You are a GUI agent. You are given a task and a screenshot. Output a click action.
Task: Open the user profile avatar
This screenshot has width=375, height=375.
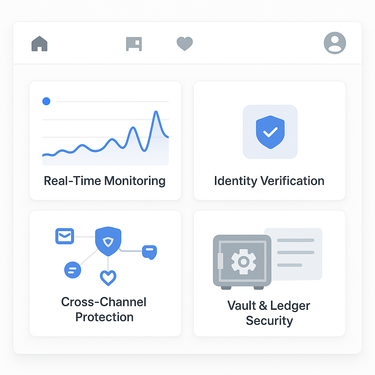pyautogui.click(x=335, y=43)
